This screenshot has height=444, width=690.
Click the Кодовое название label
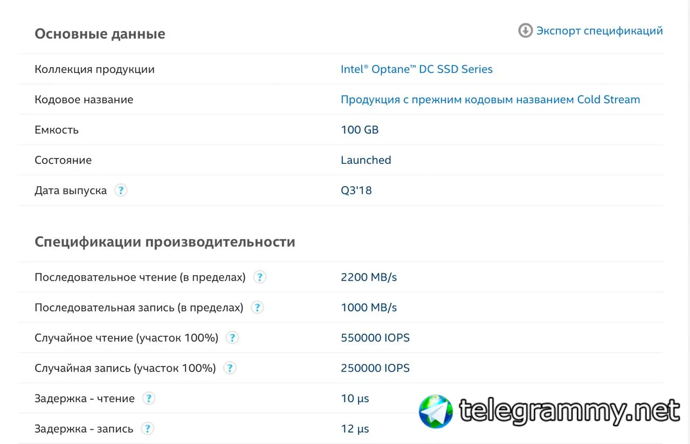click(84, 100)
